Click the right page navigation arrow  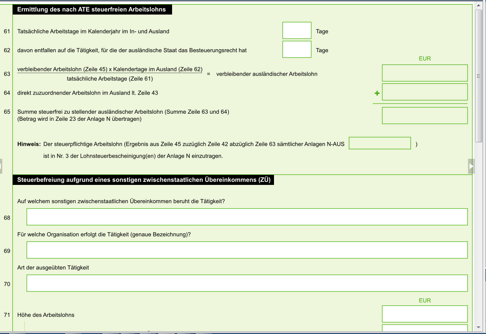(x=471, y=166)
